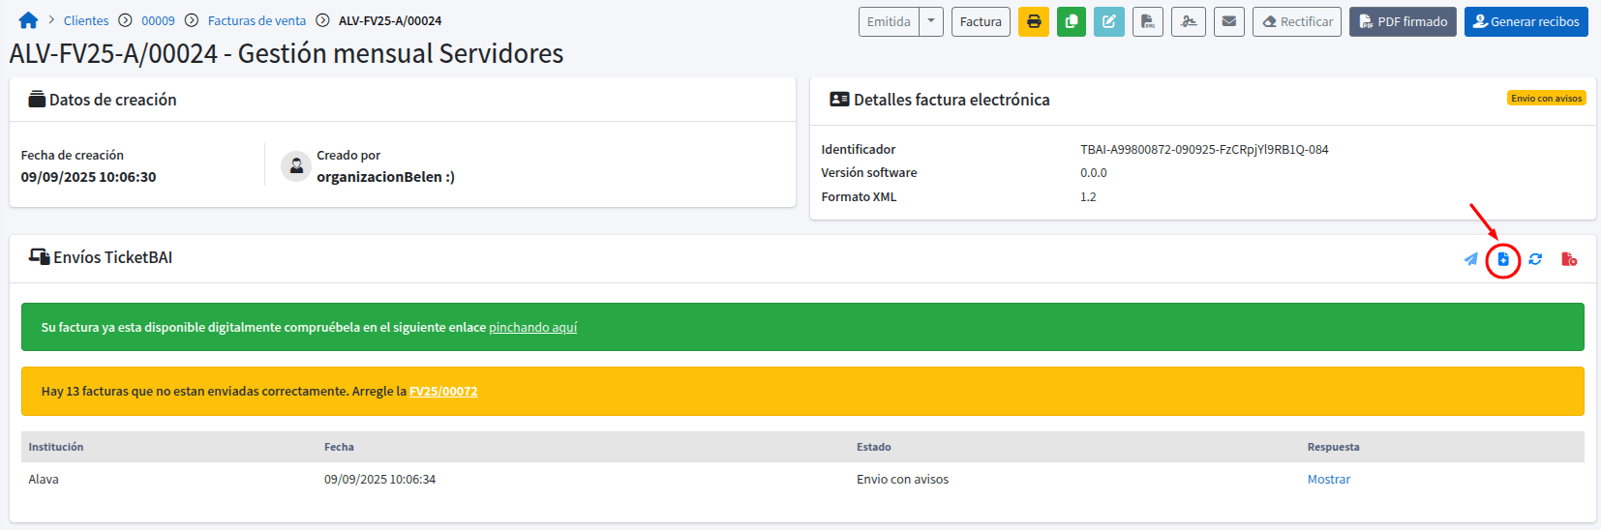The height and width of the screenshot is (530, 1601).
Task: Click the green duplicate invoice icon
Action: click(1072, 21)
